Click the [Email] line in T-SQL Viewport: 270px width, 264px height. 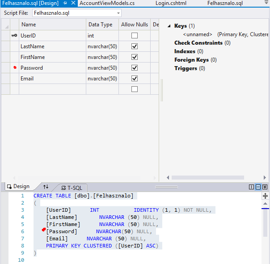click(x=96, y=239)
